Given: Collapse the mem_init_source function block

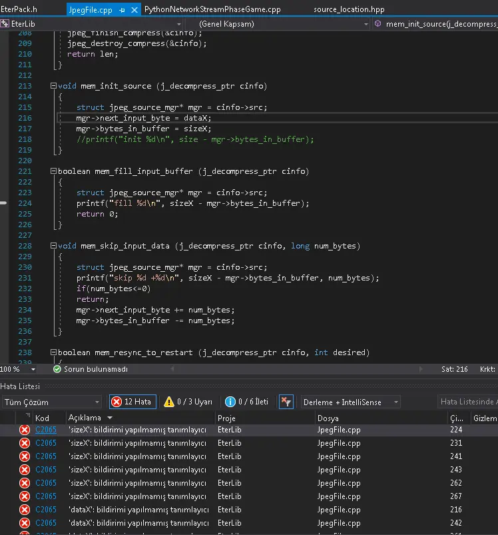Looking at the screenshot, I should tap(53, 87).
